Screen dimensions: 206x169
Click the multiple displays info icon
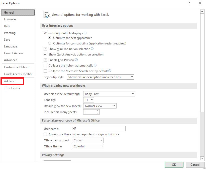85,33
